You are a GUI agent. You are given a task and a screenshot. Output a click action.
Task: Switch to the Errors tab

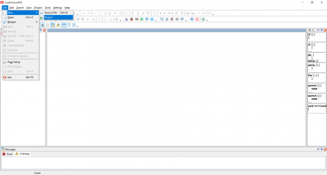[x=8, y=154]
